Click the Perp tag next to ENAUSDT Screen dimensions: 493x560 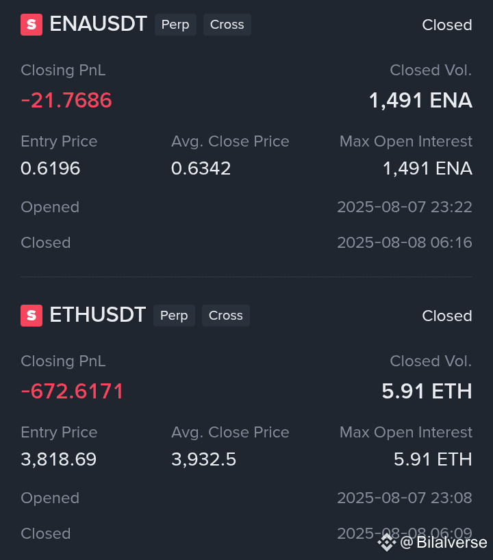pyautogui.click(x=175, y=25)
